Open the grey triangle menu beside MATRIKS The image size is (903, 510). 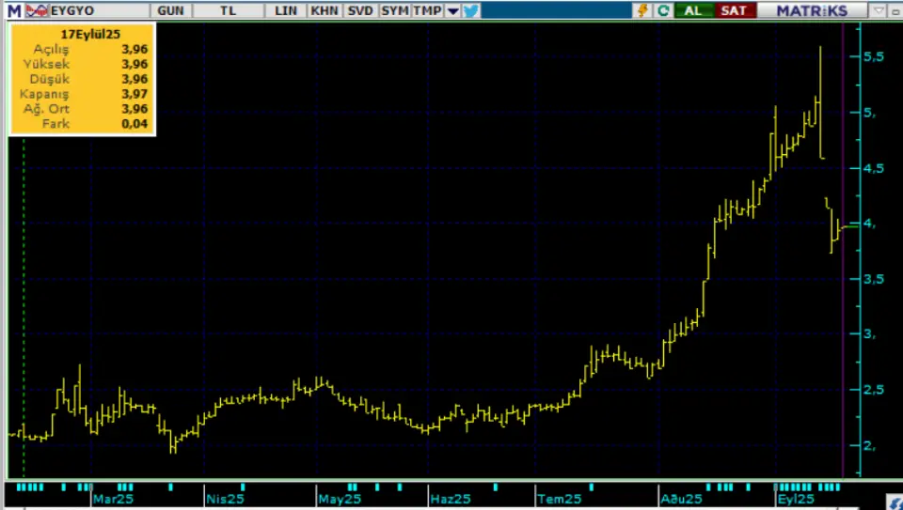pos(879,10)
